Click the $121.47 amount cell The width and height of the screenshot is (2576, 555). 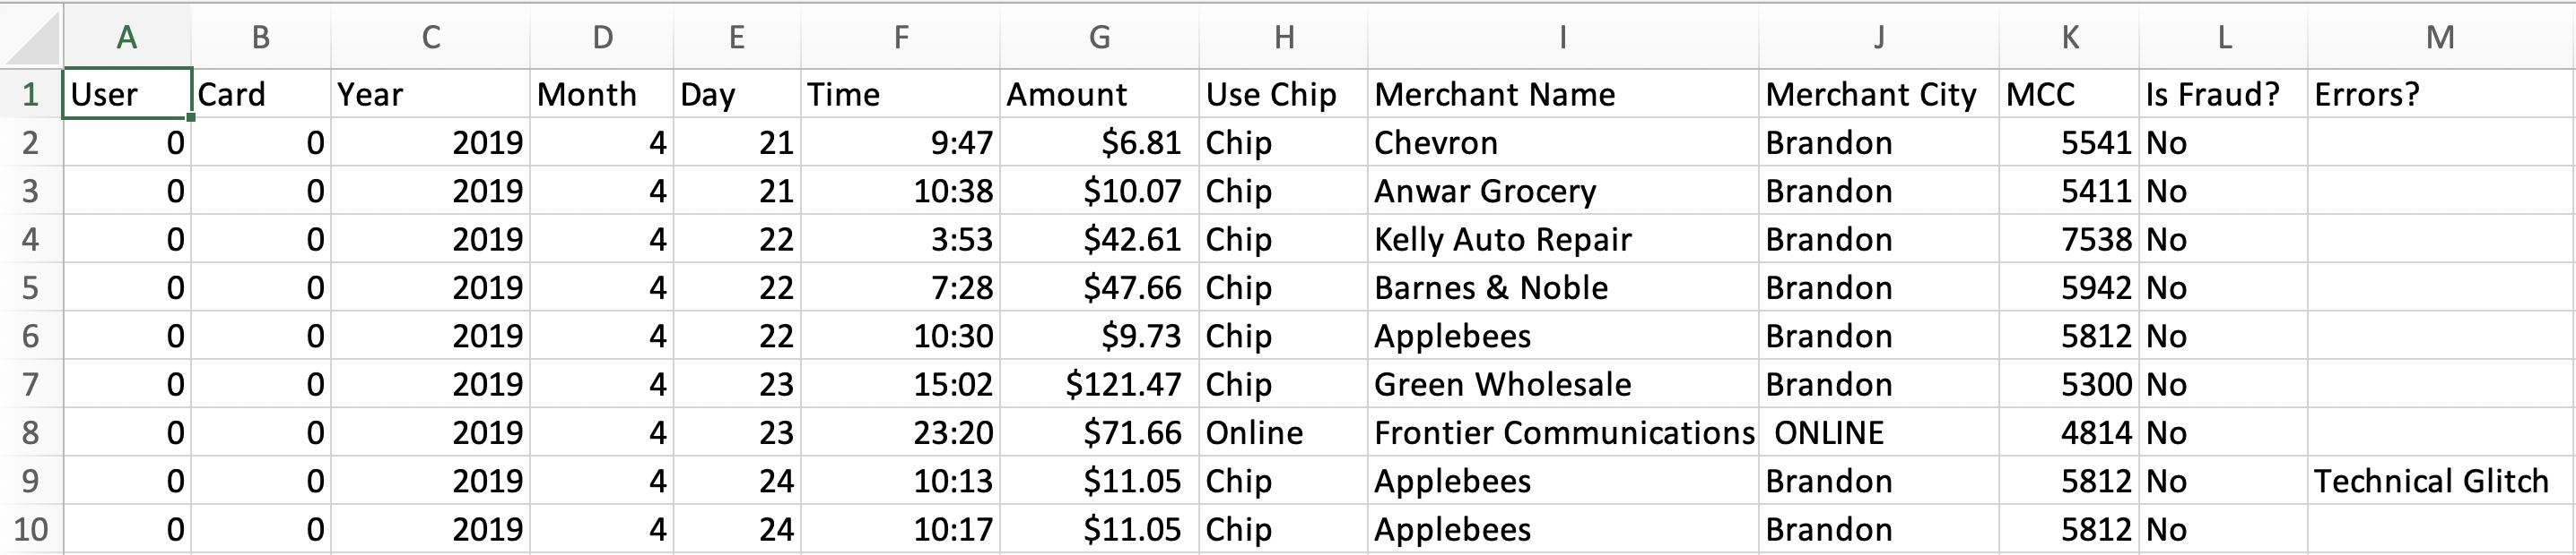pyautogui.click(x=1099, y=384)
